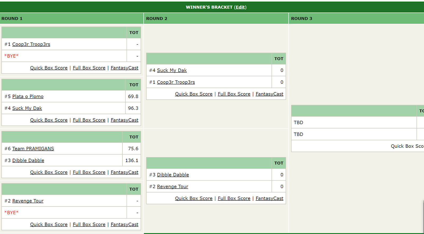This screenshot has height=234, width=424.
Task: Open Plata o Plomo team page
Action: click(x=28, y=97)
